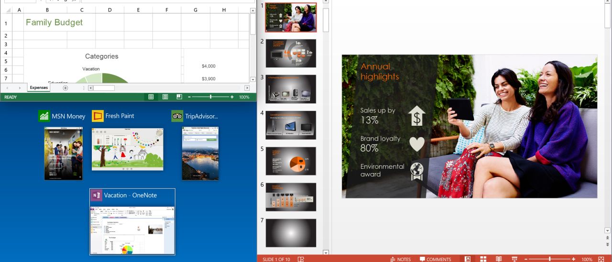Click the Excel horizontal scrollbar right arrow
Image resolution: width=612 pixels, height=262 pixels.
point(247,88)
